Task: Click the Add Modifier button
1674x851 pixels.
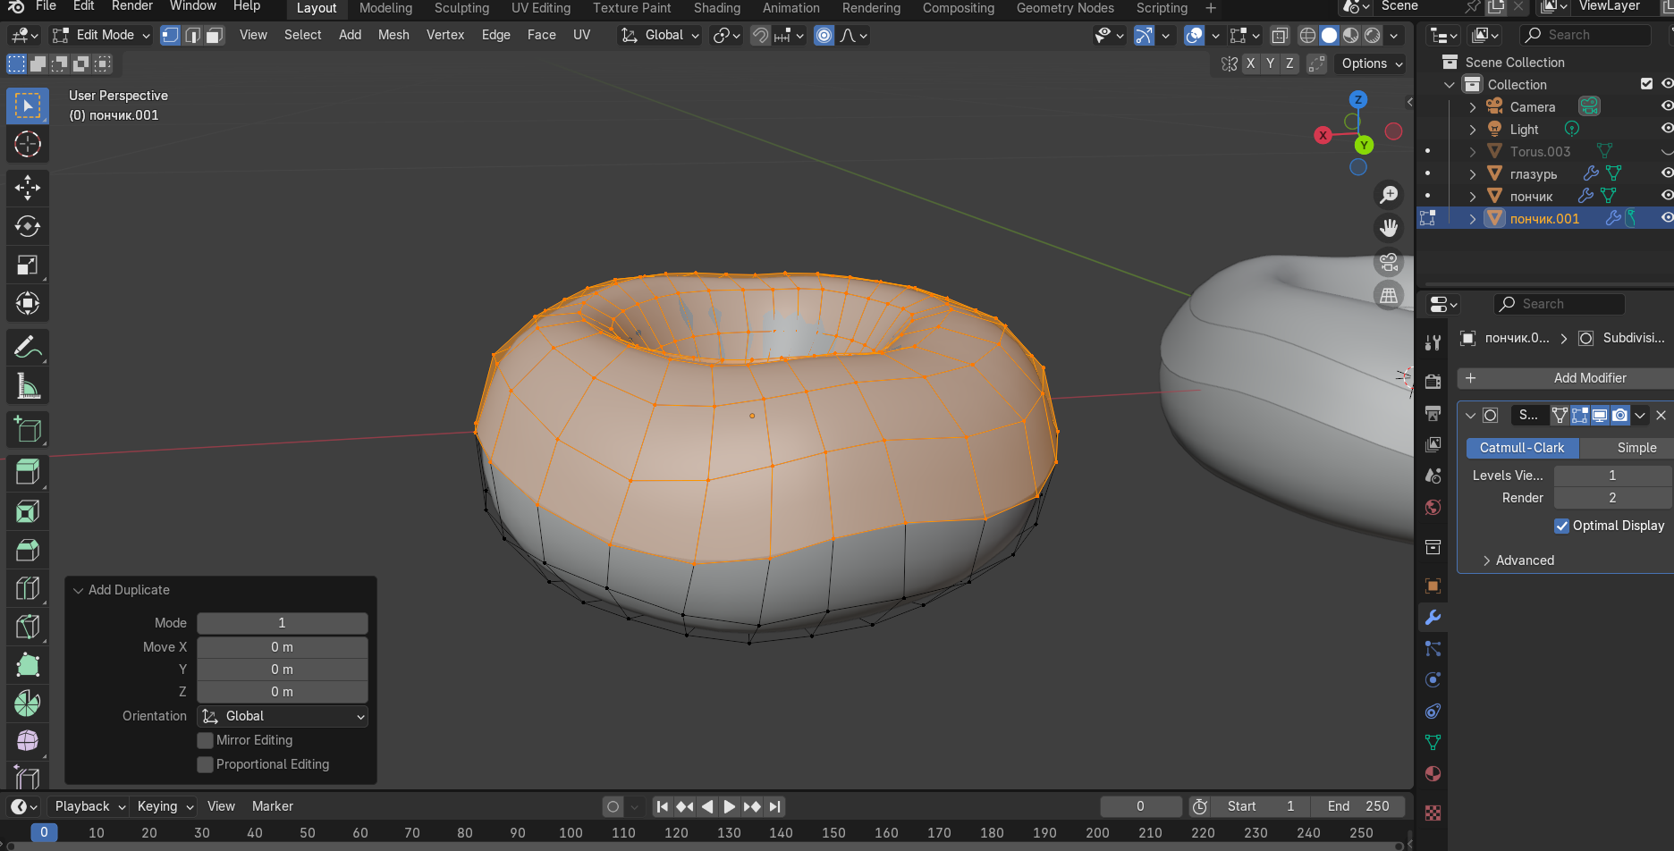Action: pyautogui.click(x=1567, y=378)
